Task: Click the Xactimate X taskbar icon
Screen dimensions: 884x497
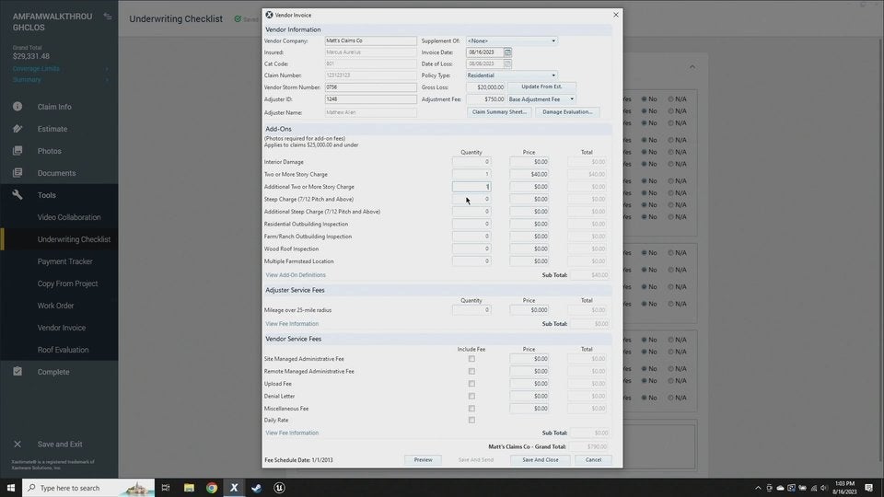Action: click(235, 488)
